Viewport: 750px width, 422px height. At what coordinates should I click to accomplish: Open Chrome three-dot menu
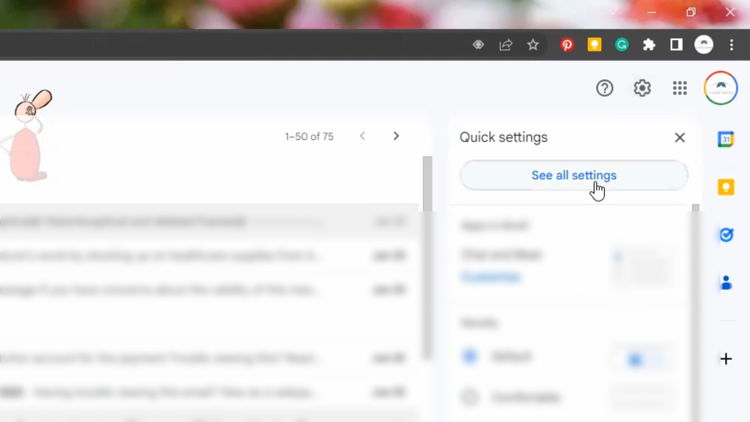click(x=731, y=45)
